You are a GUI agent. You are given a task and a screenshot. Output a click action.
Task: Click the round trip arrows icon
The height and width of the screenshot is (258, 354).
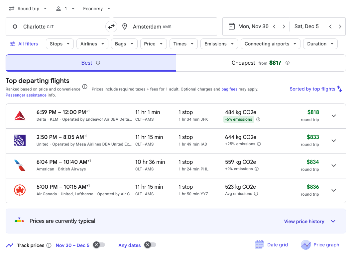coord(12,9)
